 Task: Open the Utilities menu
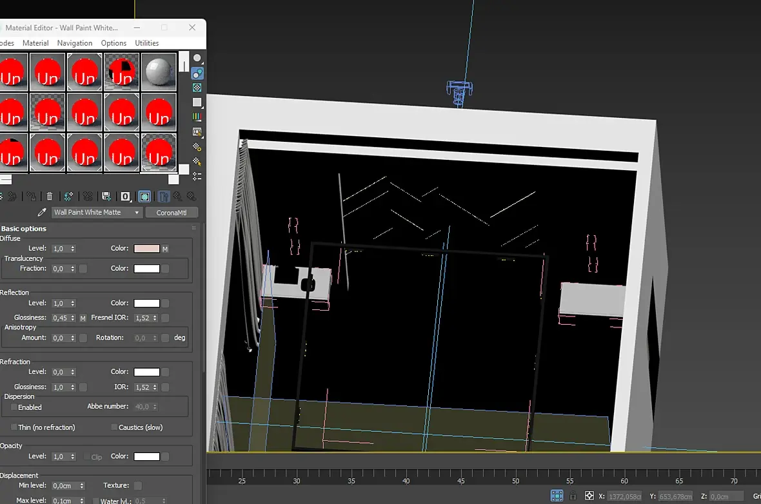pyautogui.click(x=146, y=43)
